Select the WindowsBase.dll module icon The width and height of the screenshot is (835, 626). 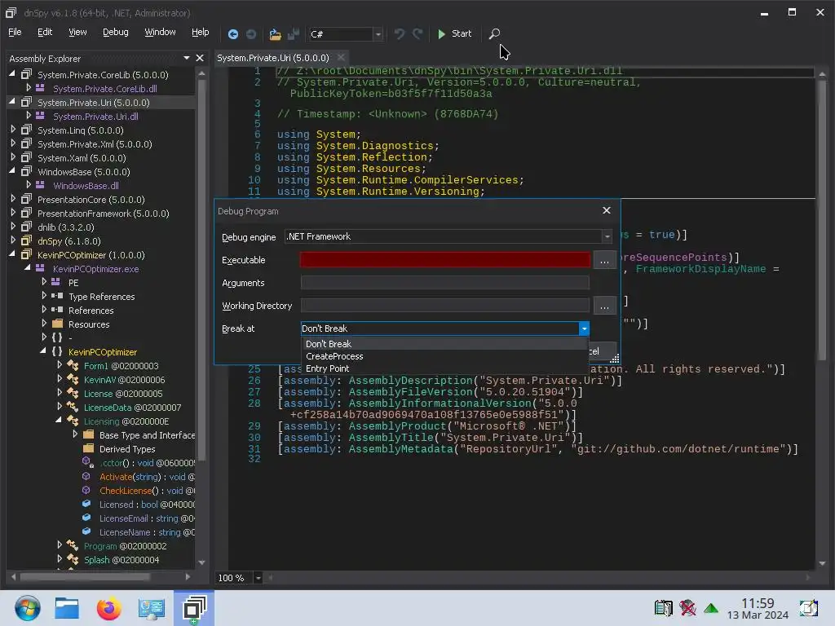(x=41, y=185)
